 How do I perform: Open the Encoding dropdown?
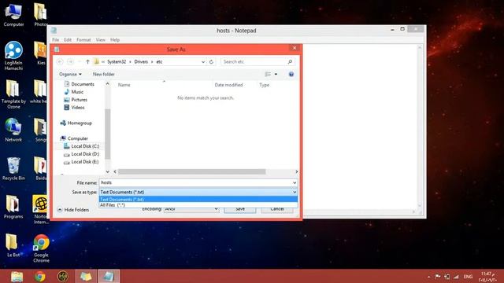[x=191, y=209]
